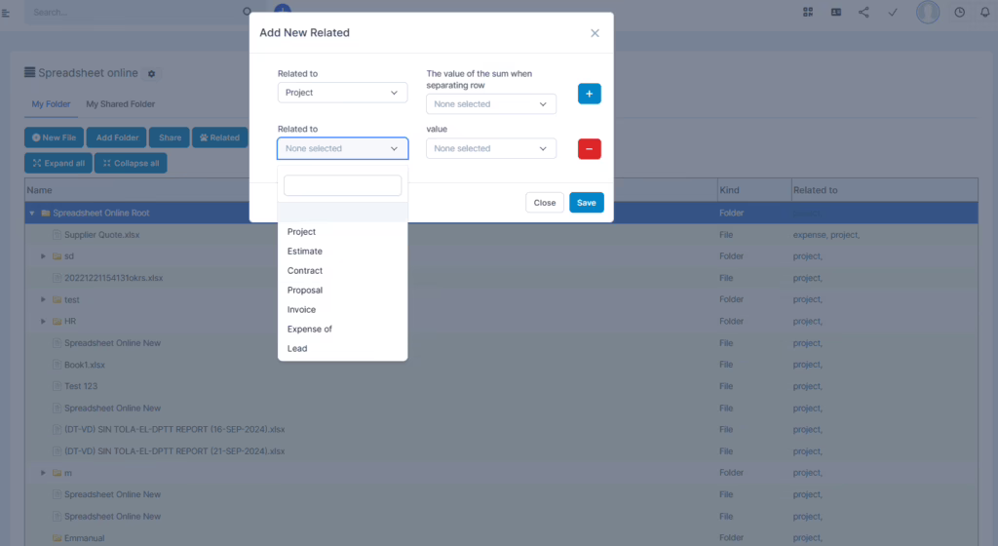Select Contract option in the dropdown
The image size is (998, 546).
click(x=305, y=271)
